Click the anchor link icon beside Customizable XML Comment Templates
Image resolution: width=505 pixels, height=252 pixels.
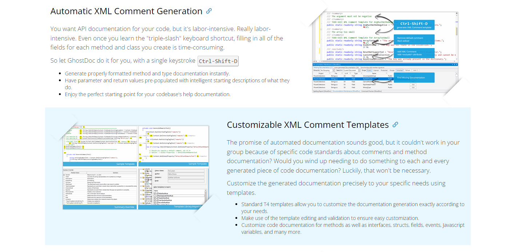pyautogui.click(x=395, y=125)
